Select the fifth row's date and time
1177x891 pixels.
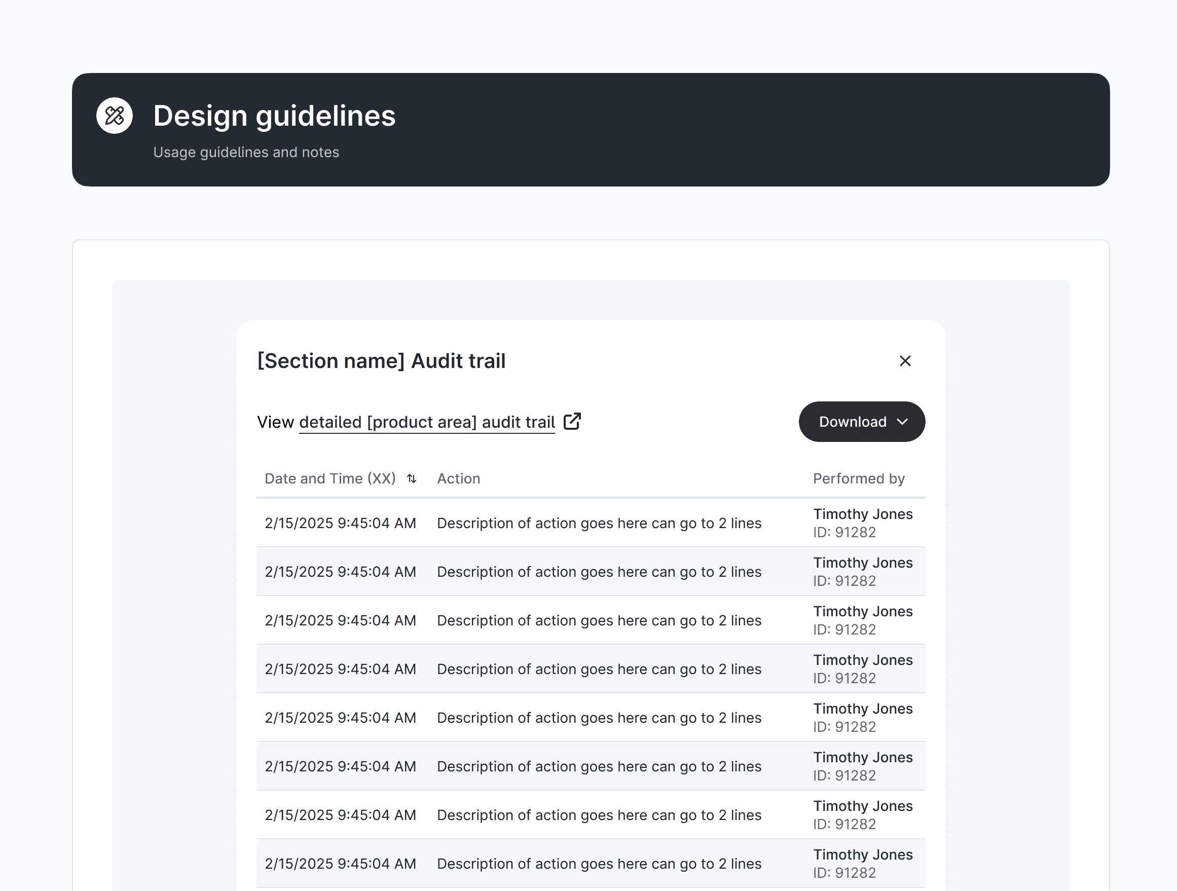coord(340,718)
